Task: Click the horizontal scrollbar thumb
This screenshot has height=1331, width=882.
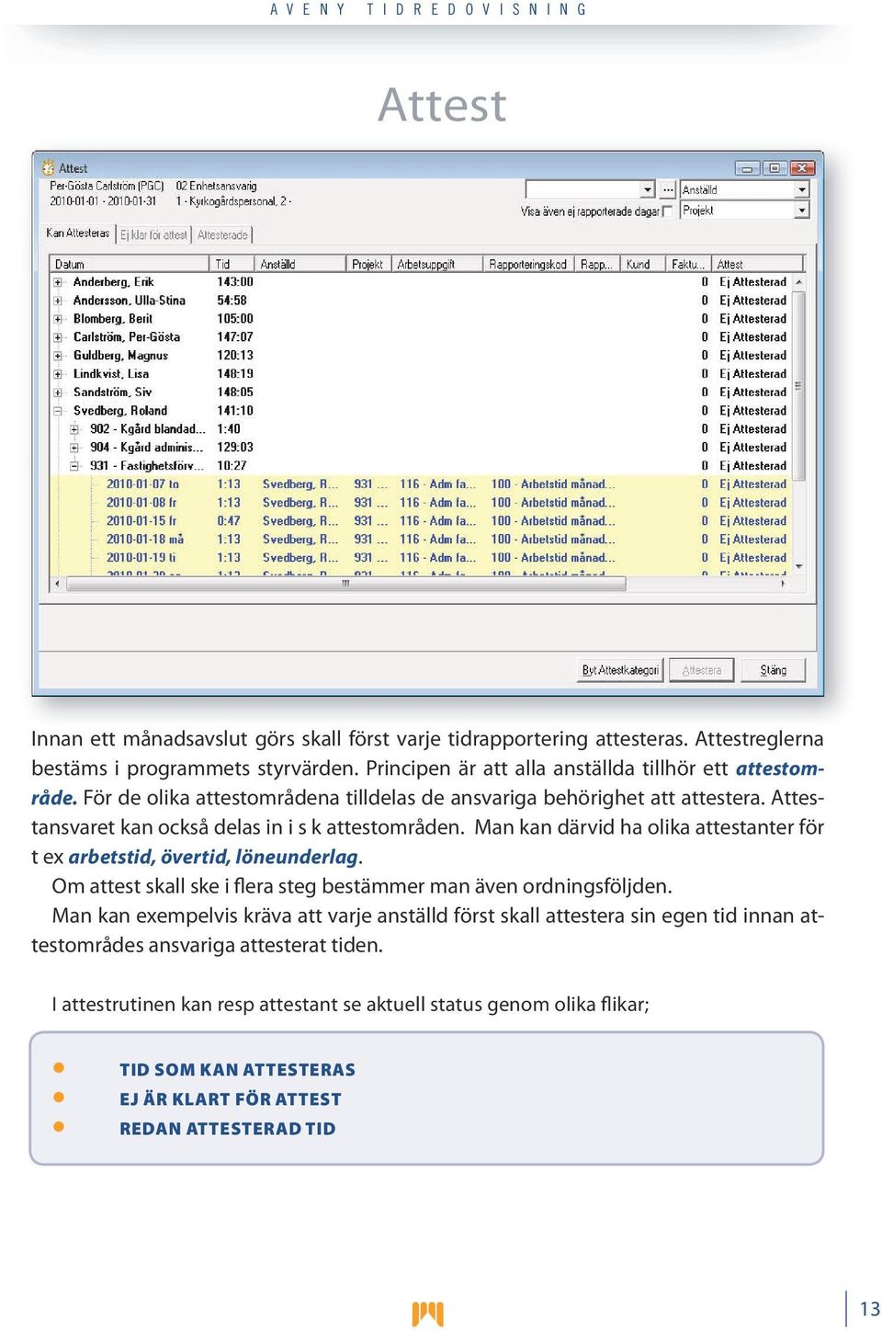Action: (346, 584)
